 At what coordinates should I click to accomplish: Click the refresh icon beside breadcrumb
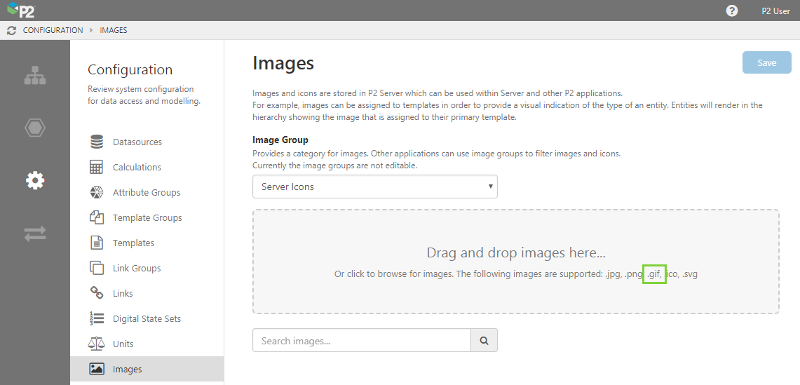(11, 30)
